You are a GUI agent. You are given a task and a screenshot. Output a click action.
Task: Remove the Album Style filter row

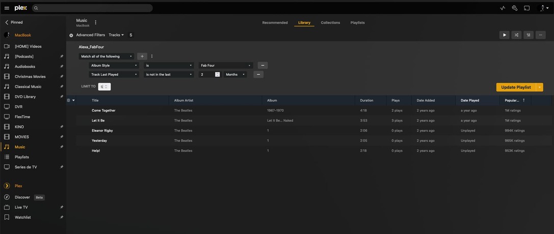coord(262,66)
